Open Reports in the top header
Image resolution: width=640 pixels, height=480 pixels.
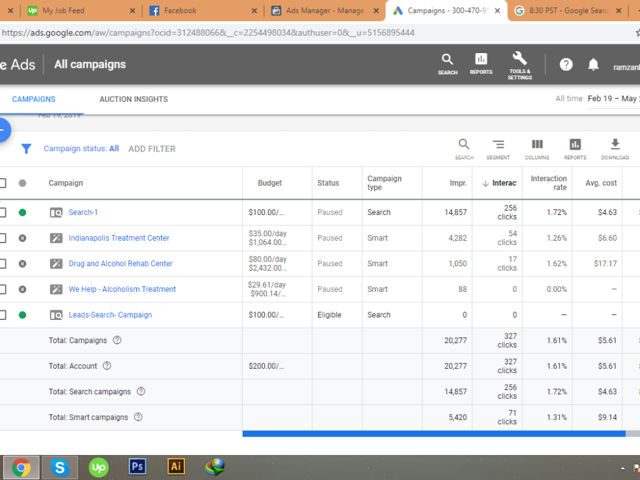481,64
